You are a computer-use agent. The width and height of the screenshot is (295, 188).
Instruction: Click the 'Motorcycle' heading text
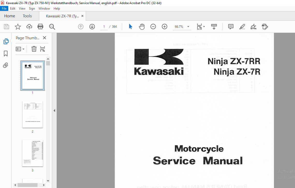point(199,148)
